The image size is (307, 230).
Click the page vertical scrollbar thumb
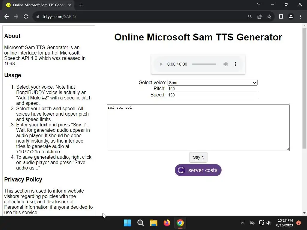pyautogui.click(x=304, y=88)
